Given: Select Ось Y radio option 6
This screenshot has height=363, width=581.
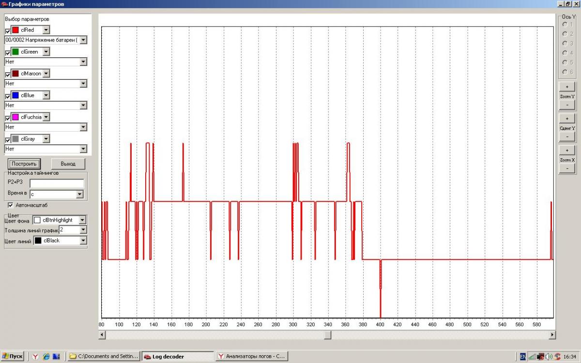Looking at the screenshot, I should coord(565,72).
